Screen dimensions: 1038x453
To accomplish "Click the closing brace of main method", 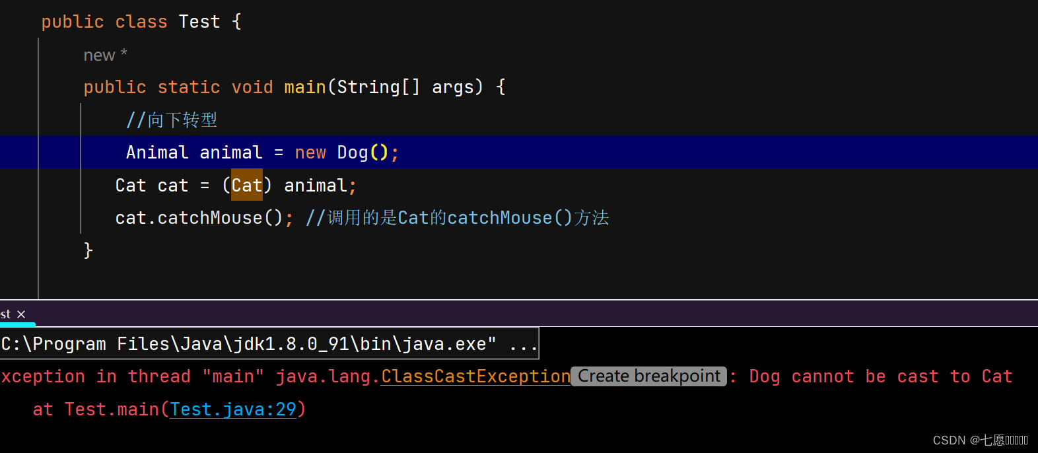I will pos(88,250).
